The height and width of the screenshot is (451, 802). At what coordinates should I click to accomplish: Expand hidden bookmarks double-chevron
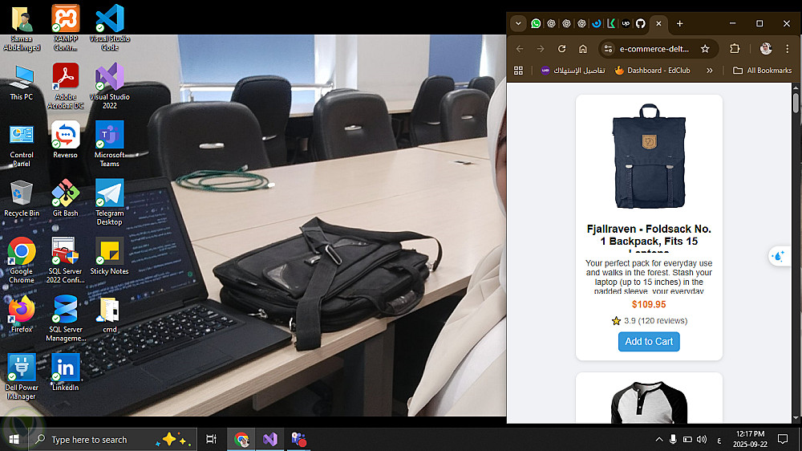710,71
